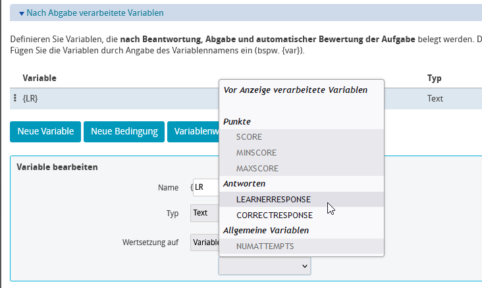Pick the MAXSCORE option

[257, 168]
